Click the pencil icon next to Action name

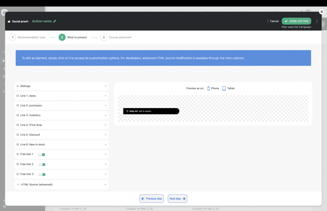click(x=55, y=21)
